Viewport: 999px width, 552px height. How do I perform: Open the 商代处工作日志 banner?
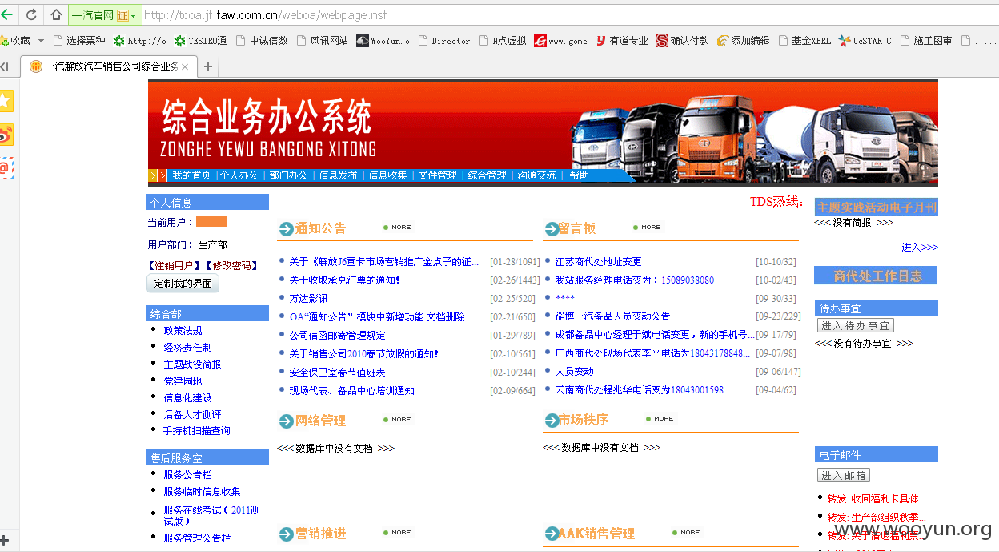[x=876, y=276]
